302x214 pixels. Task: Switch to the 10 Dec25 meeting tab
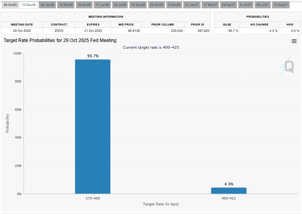[x=29, y=5]
